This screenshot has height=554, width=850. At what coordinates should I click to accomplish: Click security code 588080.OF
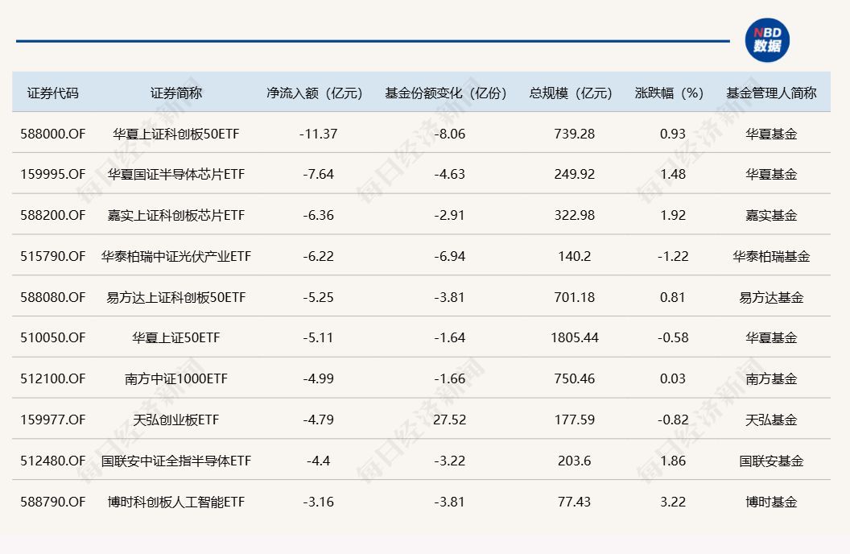53,298
